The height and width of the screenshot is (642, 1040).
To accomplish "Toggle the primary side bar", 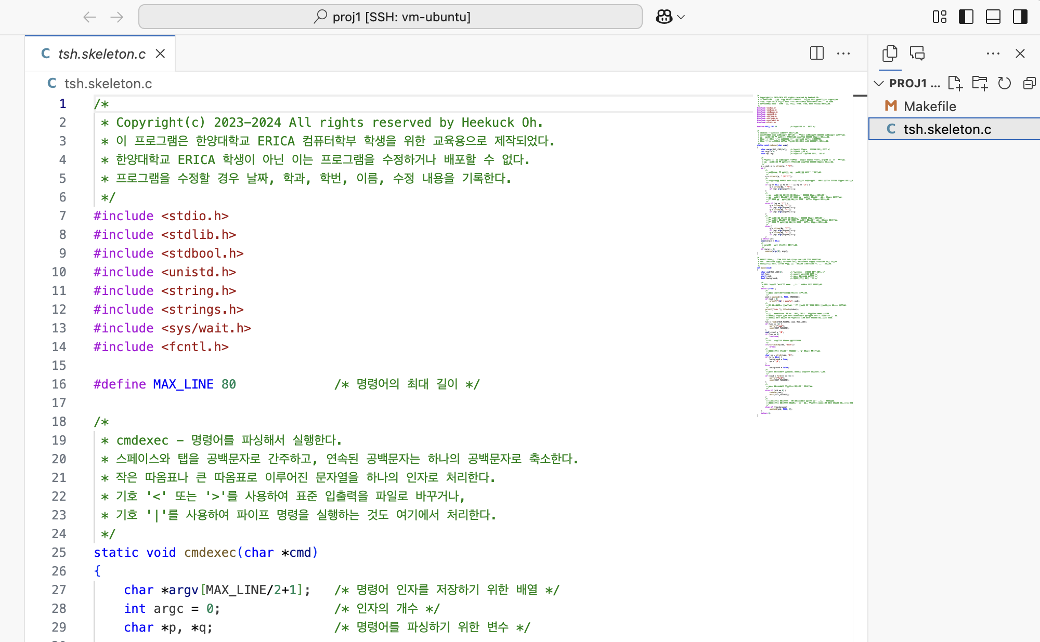I will pos(966,17).
